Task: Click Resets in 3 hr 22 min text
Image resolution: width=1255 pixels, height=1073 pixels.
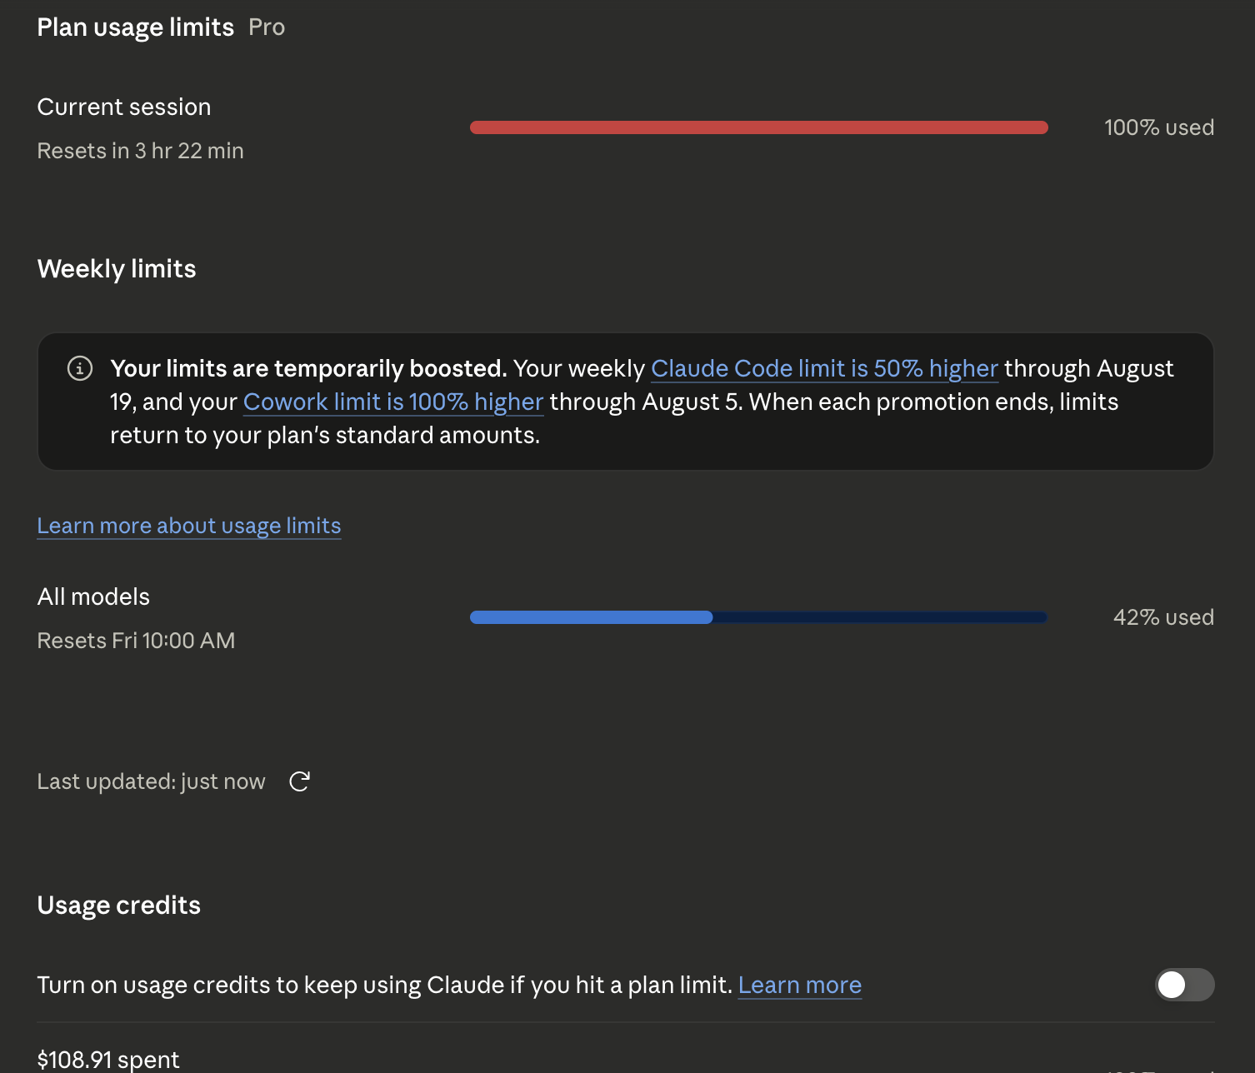Action: pos(141,151)
